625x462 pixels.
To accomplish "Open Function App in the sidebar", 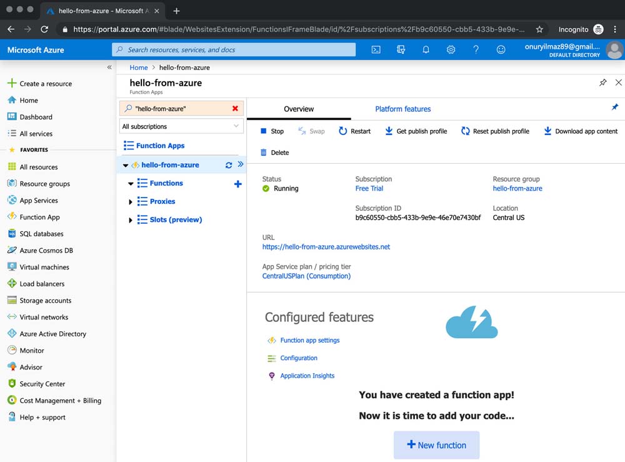I will 39,217.
